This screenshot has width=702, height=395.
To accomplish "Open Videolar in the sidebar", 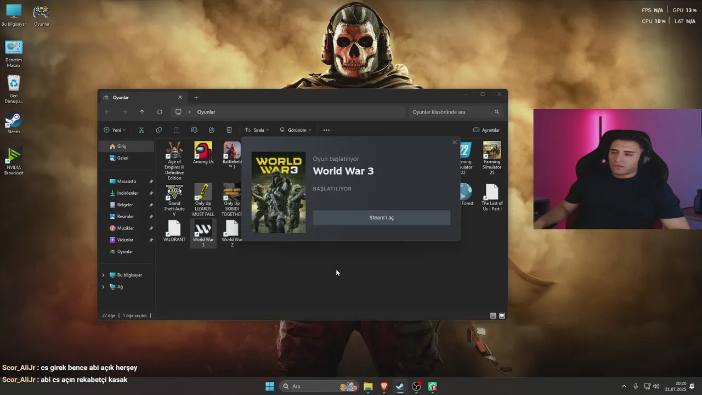I will [127, 240].
